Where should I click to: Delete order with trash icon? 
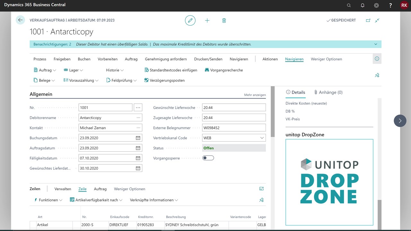(224, 20)
